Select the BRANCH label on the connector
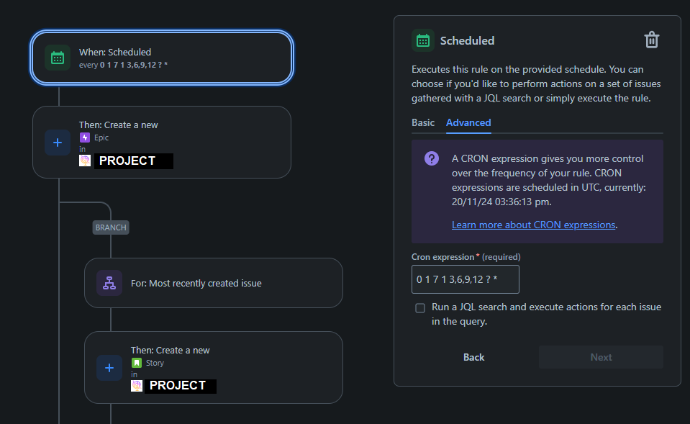 point(110,227)
